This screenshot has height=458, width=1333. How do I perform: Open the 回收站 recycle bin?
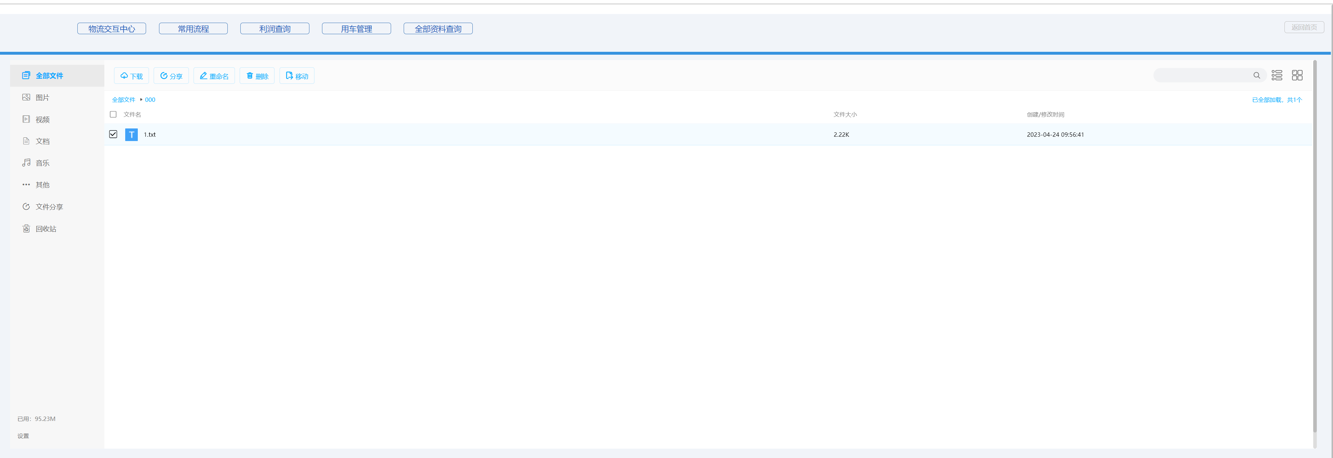click(x=46, y=229)
